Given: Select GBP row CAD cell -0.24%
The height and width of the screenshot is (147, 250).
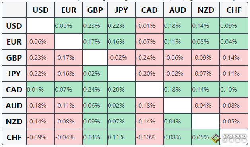Looking at the screenshot, I should pyautogui.click(x=149, y=57).
